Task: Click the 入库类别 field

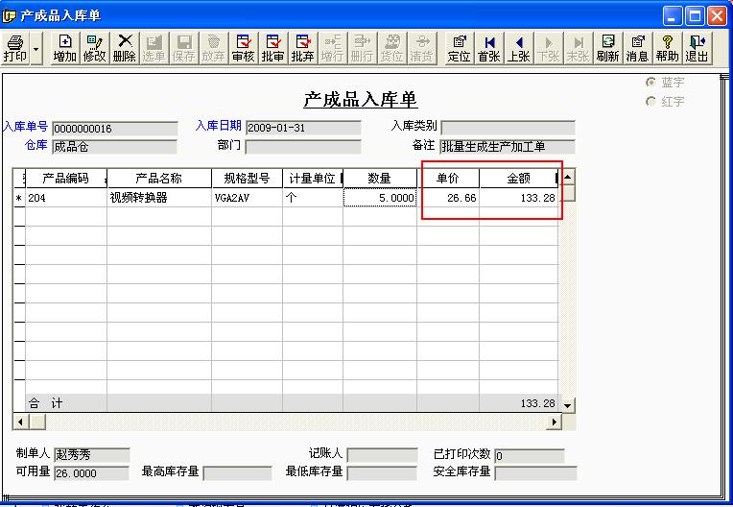Action: point(508,128)
